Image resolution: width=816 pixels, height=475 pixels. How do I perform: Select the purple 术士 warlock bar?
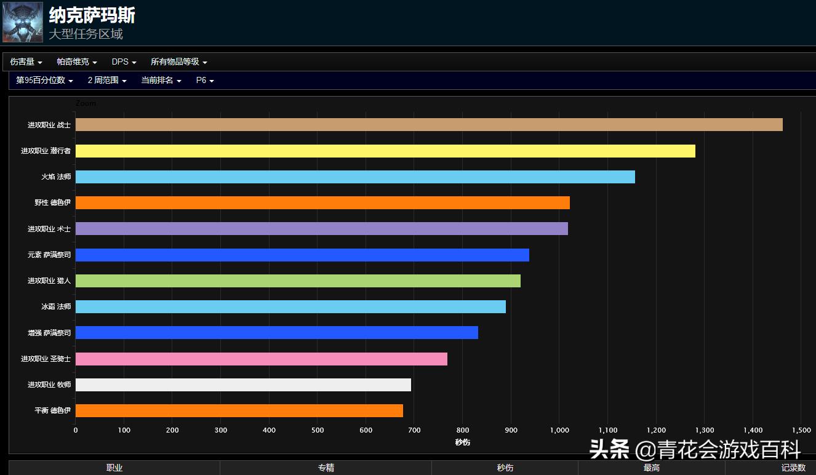321,229
